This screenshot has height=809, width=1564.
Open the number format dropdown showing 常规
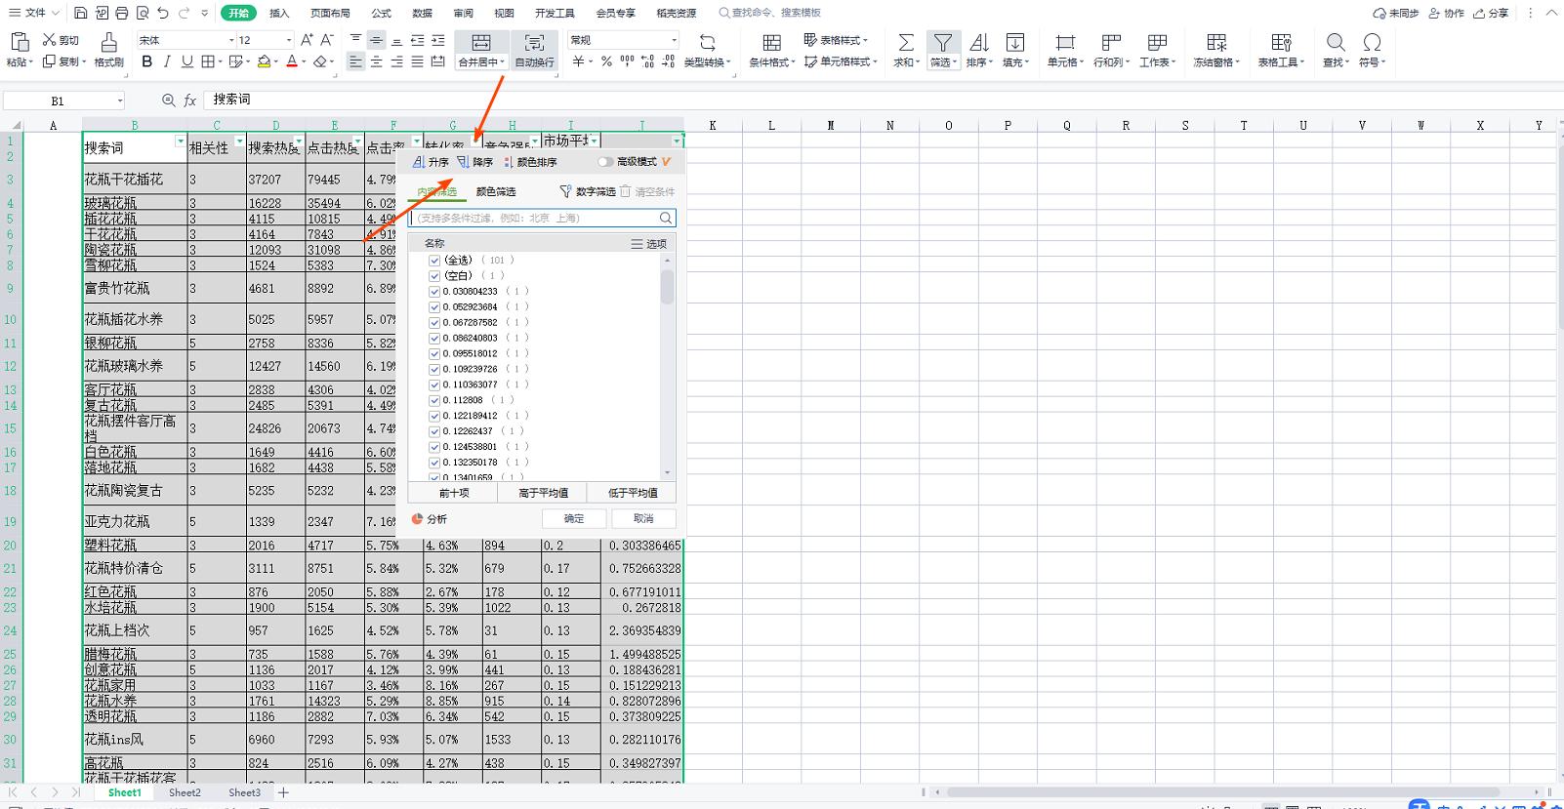point(673,40)
